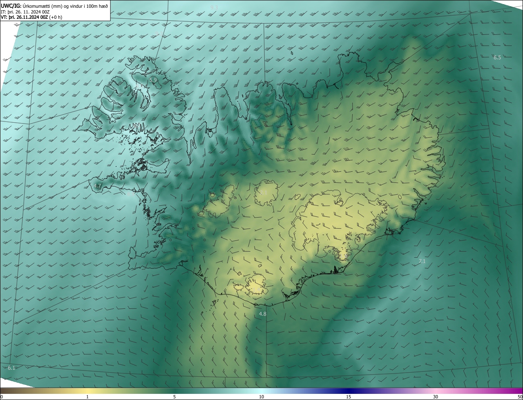523x400 pixels.
Task: Click the 9.3 value label at the map top
Action: tap(214, 8)
